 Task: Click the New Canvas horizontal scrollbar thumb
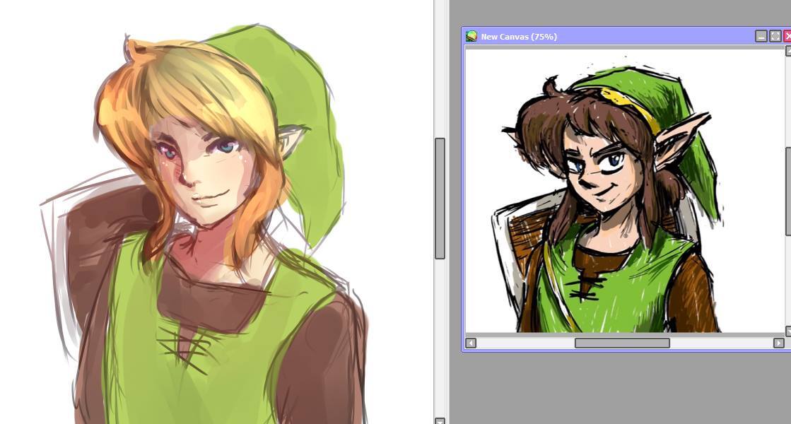(x=622, y=343)
